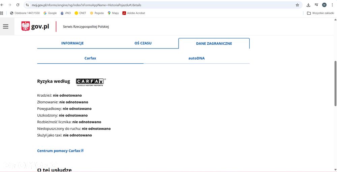The height and width of the screenshot is (172, 337).
Task: Go forward with the browser arrow
Action: pos(10,5)
